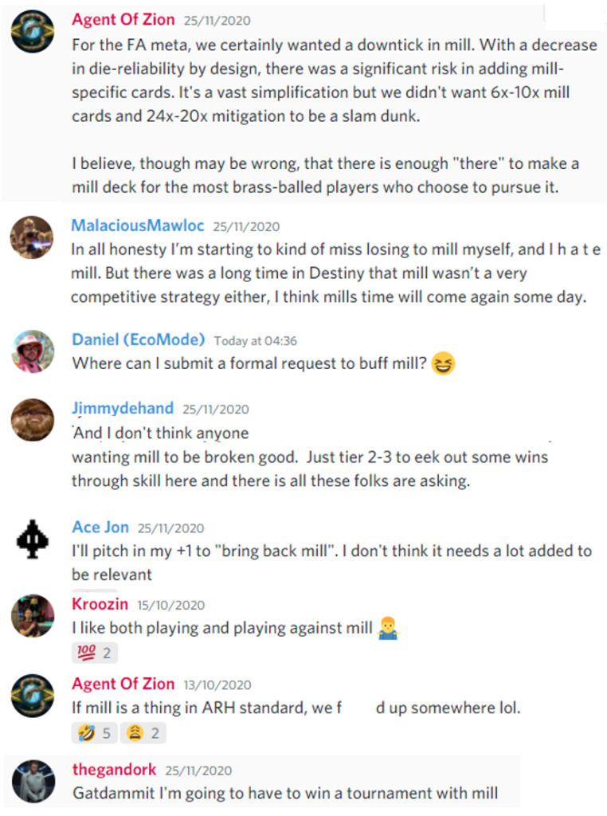The width and height of the screenshot is (607, 816).
Task: Open Jimmydehand's avatar picture
Action: pyautogui.click(x=33, y=419)
